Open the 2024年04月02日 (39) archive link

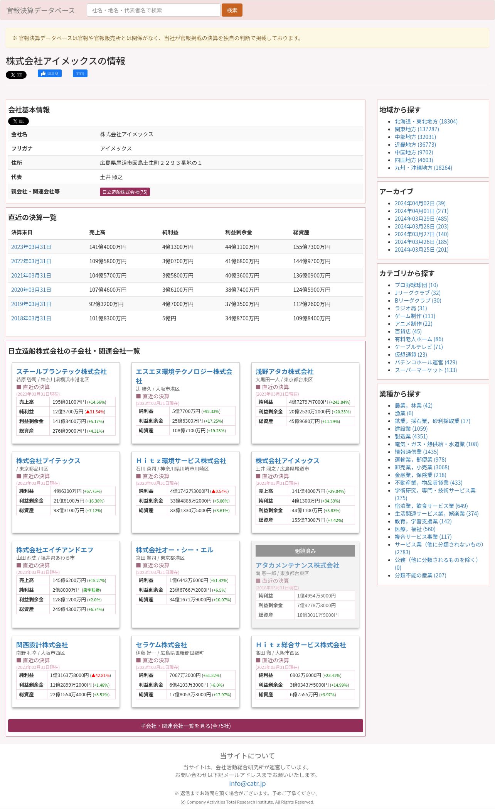(x=420, y=203)
